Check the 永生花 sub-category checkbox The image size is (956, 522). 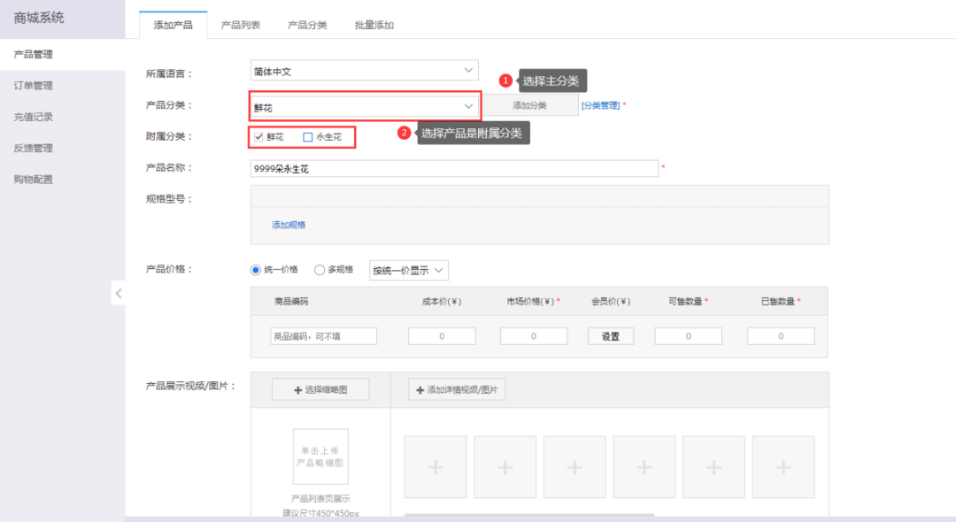coord(308,137)
